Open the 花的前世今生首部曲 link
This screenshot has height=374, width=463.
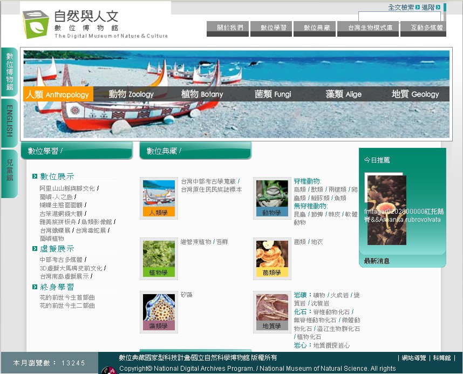tap(67, 297)
